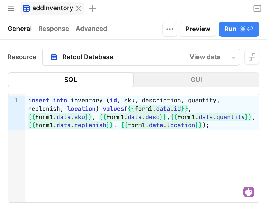Add a new query with plus icon
The height and width of the screenshot is (207, 267).
click(93, 8)
